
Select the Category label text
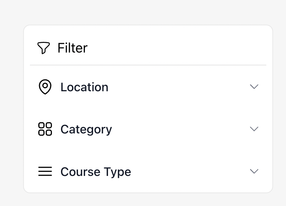pyautogui.click(x=86, y=129)
